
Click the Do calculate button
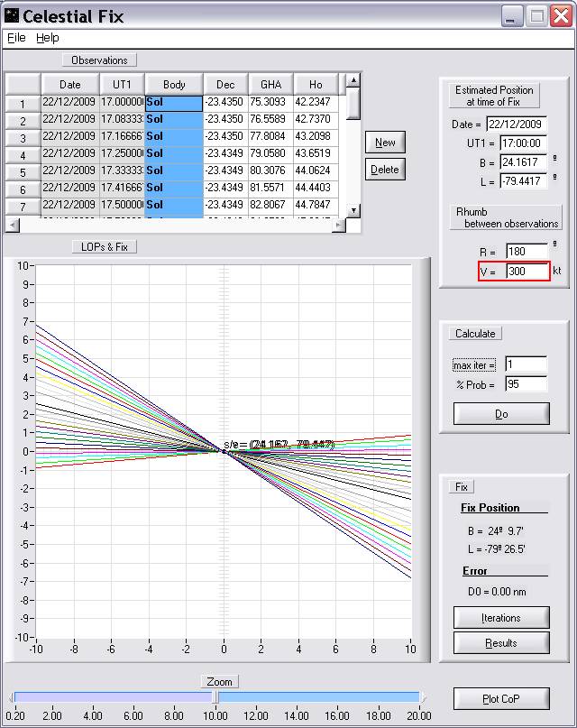pyautogui.click(x=501, y=413)
